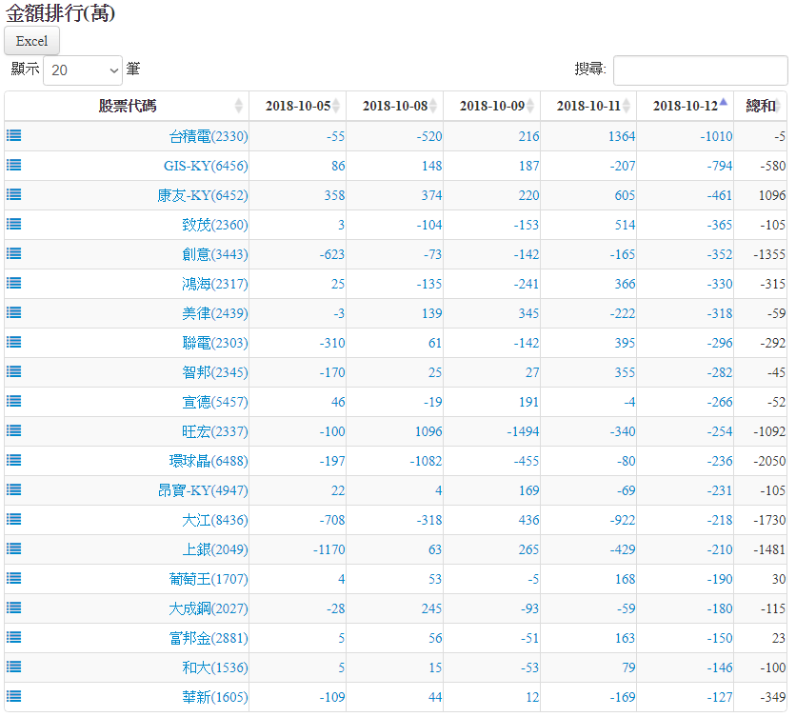Focus the 搜尋 search input field
Viewport: 796px width, 717px height.
[x=700, y=70]
